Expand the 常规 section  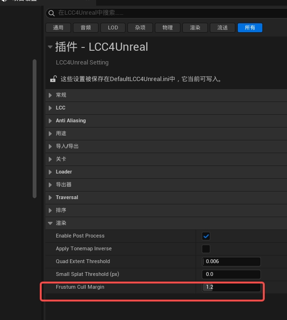pyautogui.click(x=50, y=95)
